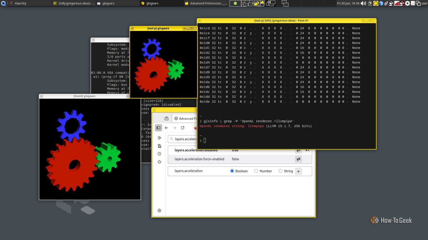Open the History sidebar clock icon
Viewport: 428px width, 240px height.
coord(159,154)
